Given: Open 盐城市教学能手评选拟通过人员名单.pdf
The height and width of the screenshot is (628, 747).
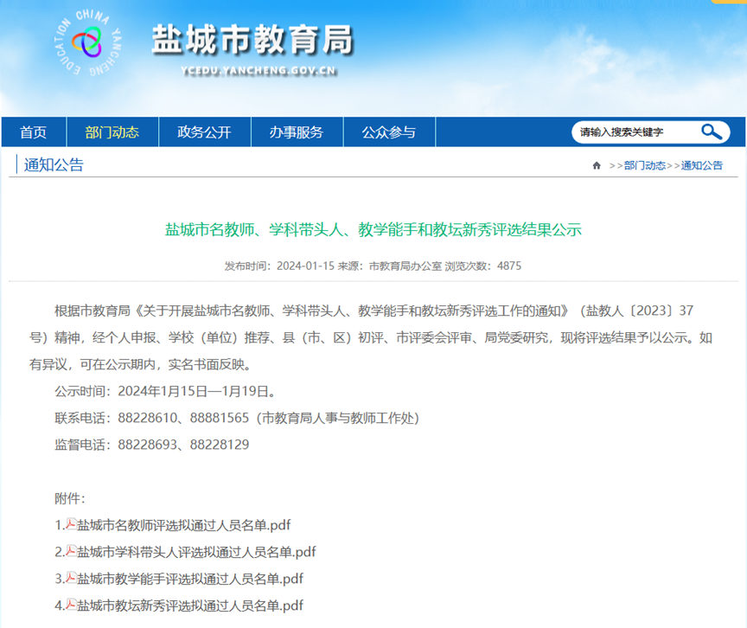Looking at the screenshot, I should pyautogui.click(x=189, y=579).
